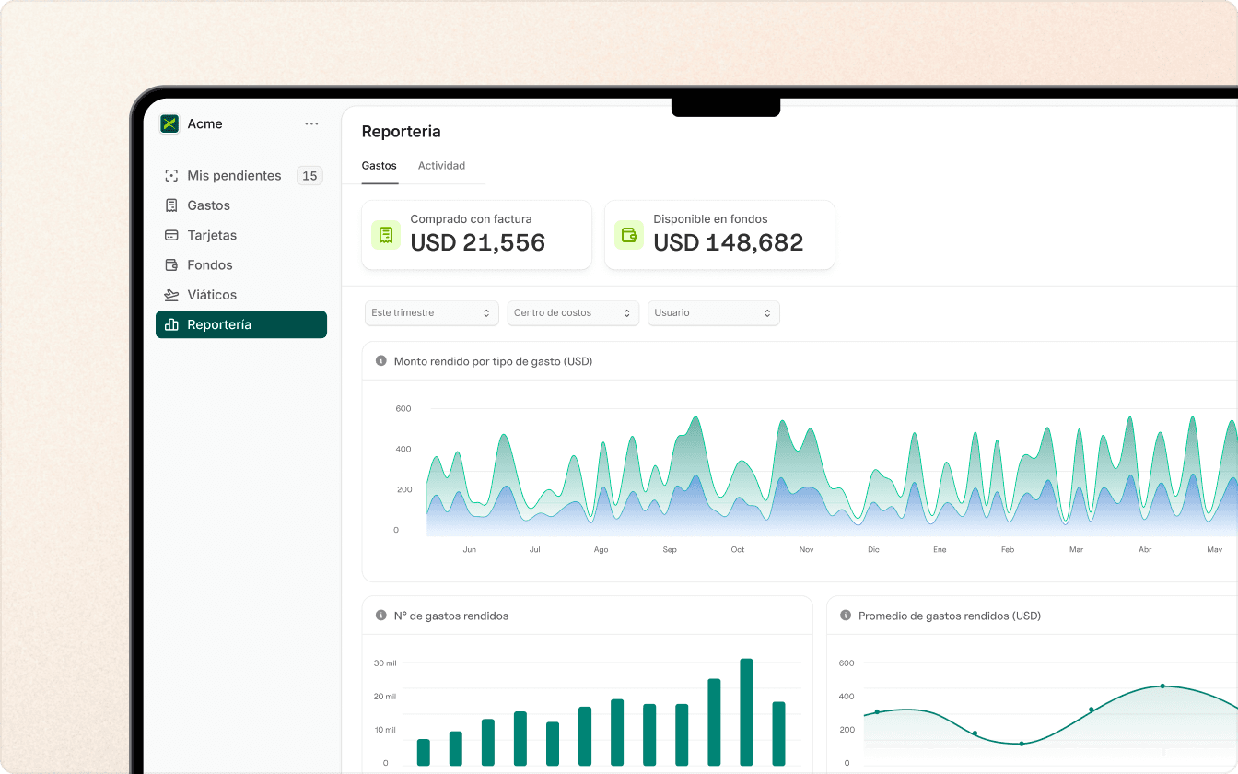Click the Gastos receipt icon in sidebar
The image size is (1238, 774).
coord(171,205)
